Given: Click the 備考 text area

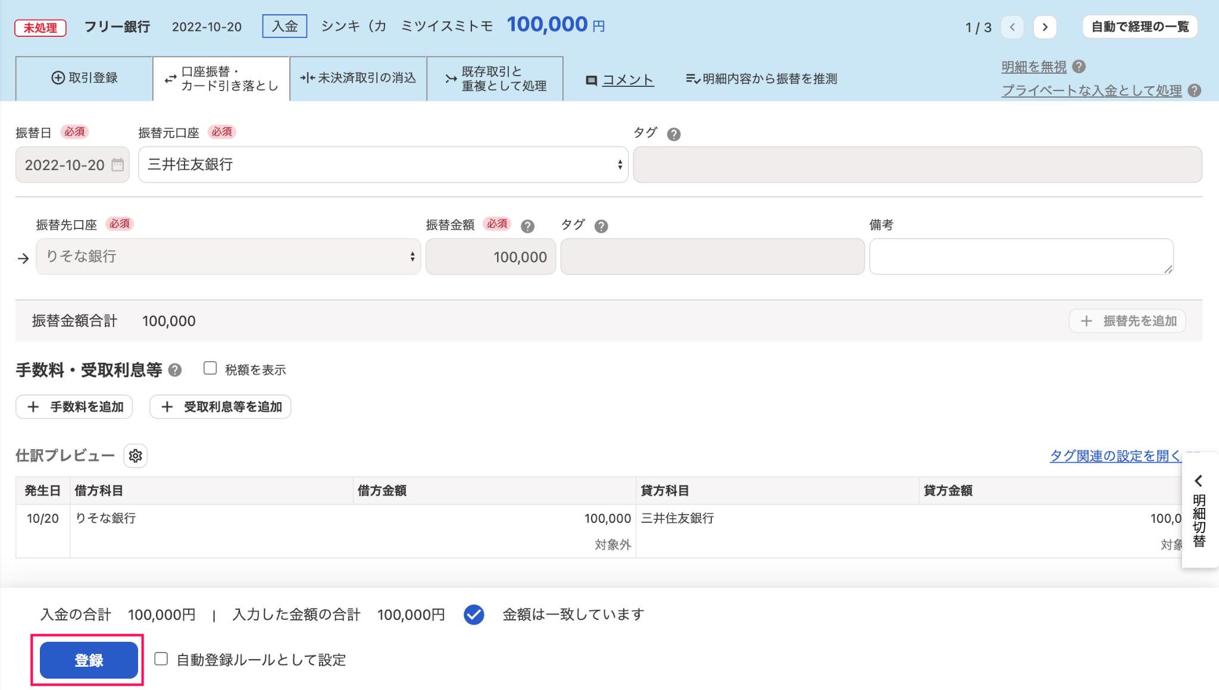Looking at the screenshot, I should coord(1021,256).
